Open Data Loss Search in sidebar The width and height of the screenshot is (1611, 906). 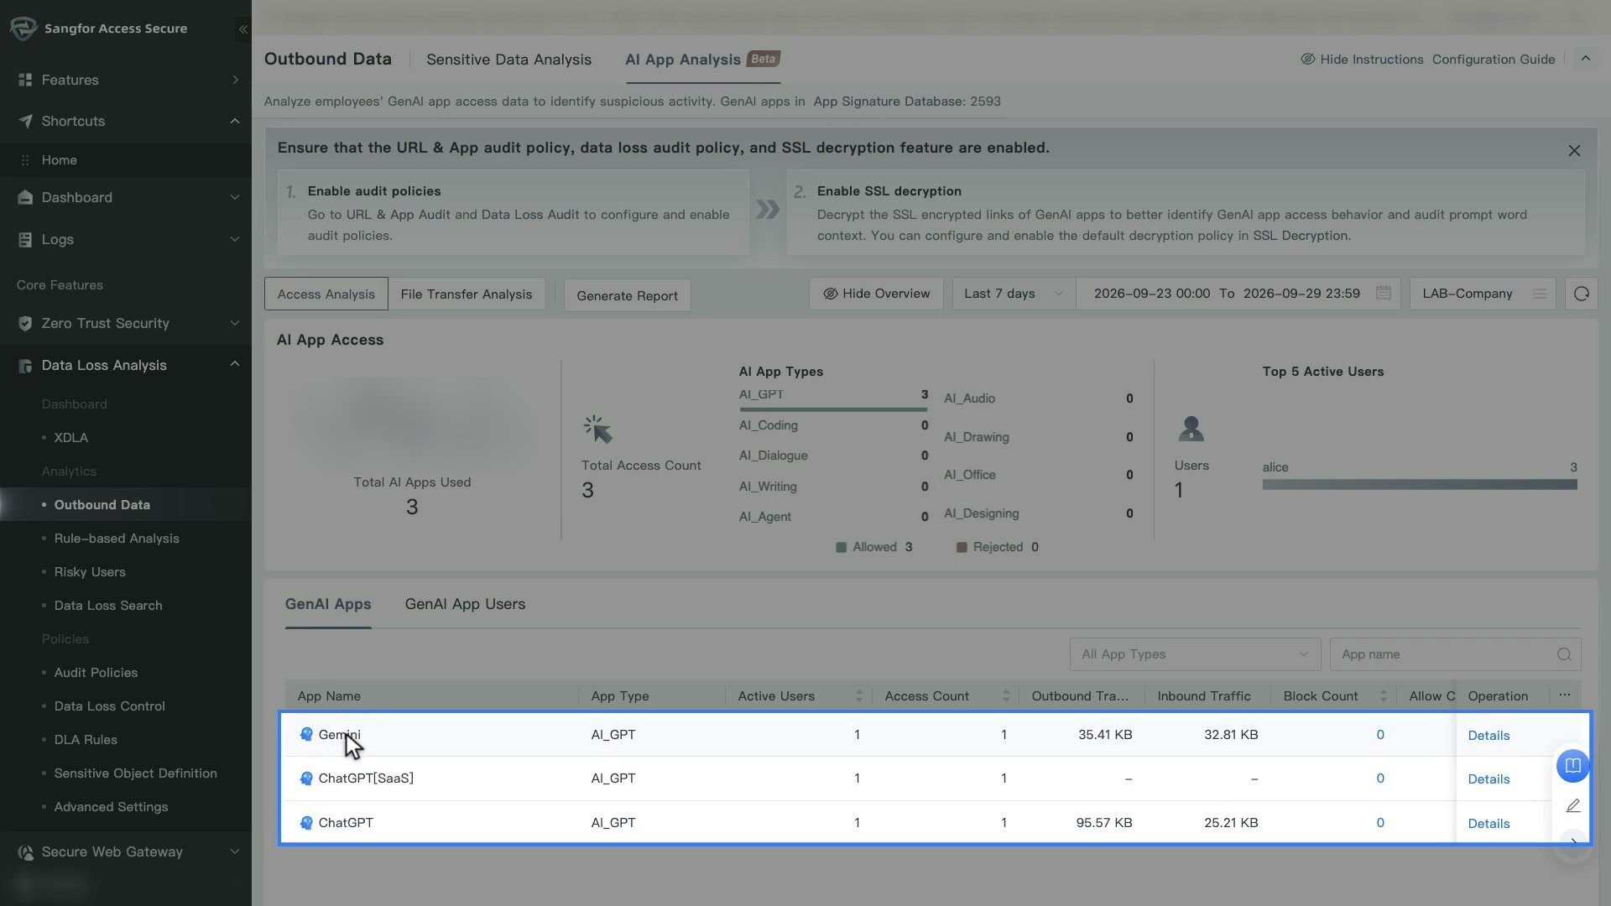(108, 606)
